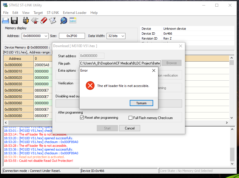This screenshot has width=239, height=178.
Task: Open the Help menu
Action: (x=94, y=13)
